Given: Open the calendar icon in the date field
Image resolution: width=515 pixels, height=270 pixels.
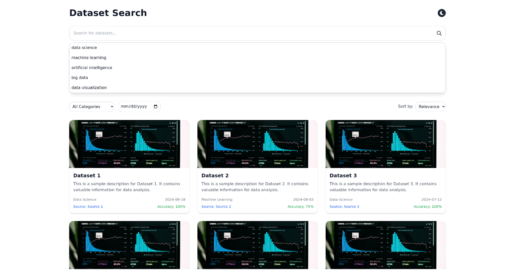Looking at the screenshot, I should click(155, 106).
